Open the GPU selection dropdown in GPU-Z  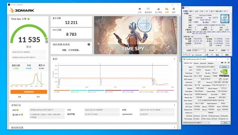click(x=196, y=123)
